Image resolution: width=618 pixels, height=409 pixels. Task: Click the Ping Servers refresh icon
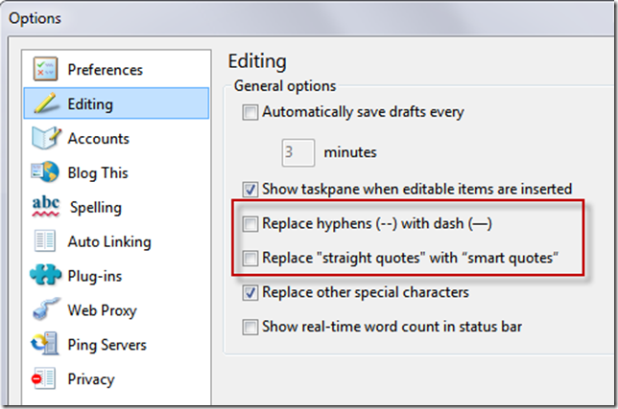tap(46, 345)
